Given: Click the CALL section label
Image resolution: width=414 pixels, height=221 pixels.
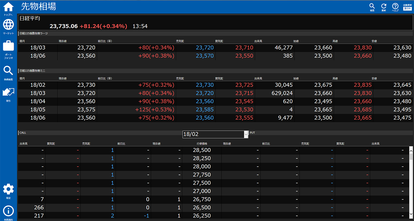Looking at the screenshot, I should pos(23,133).
